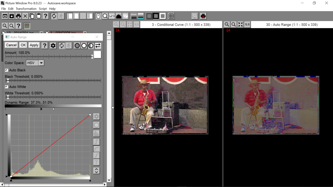Toggle black hatched display pattern button
Image resolution: width=333 pixels, height=187 pixels.
coord(156,16)
